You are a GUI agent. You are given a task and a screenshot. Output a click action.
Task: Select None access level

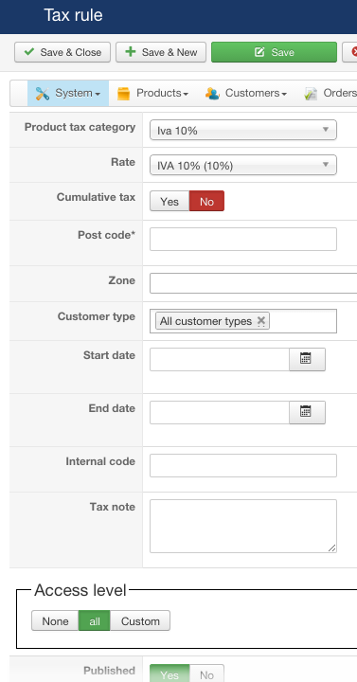pos(55,621)
